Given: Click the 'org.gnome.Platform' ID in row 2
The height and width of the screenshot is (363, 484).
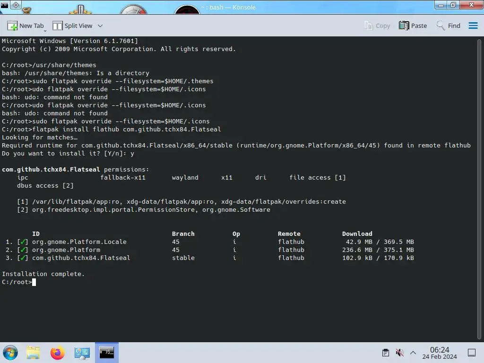Looking at the screenshot, I should (x=66, y=250).
